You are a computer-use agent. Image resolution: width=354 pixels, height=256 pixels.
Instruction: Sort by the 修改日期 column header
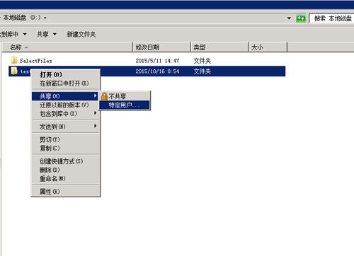click(161, 47)
